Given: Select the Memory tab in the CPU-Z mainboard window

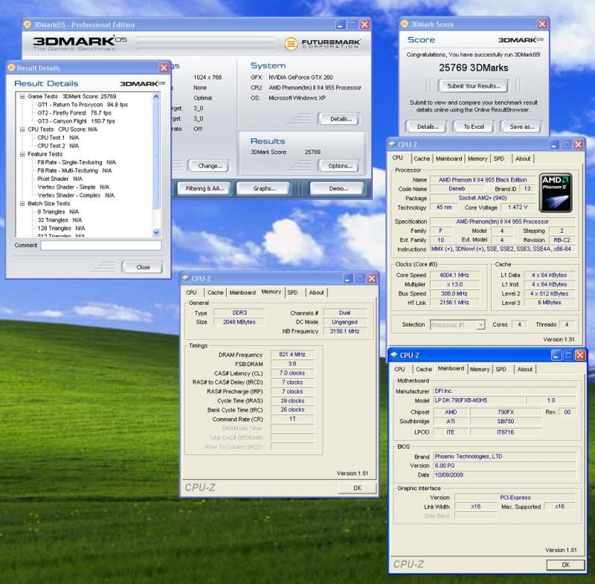Looking at the screenshot, I should 479,369.
